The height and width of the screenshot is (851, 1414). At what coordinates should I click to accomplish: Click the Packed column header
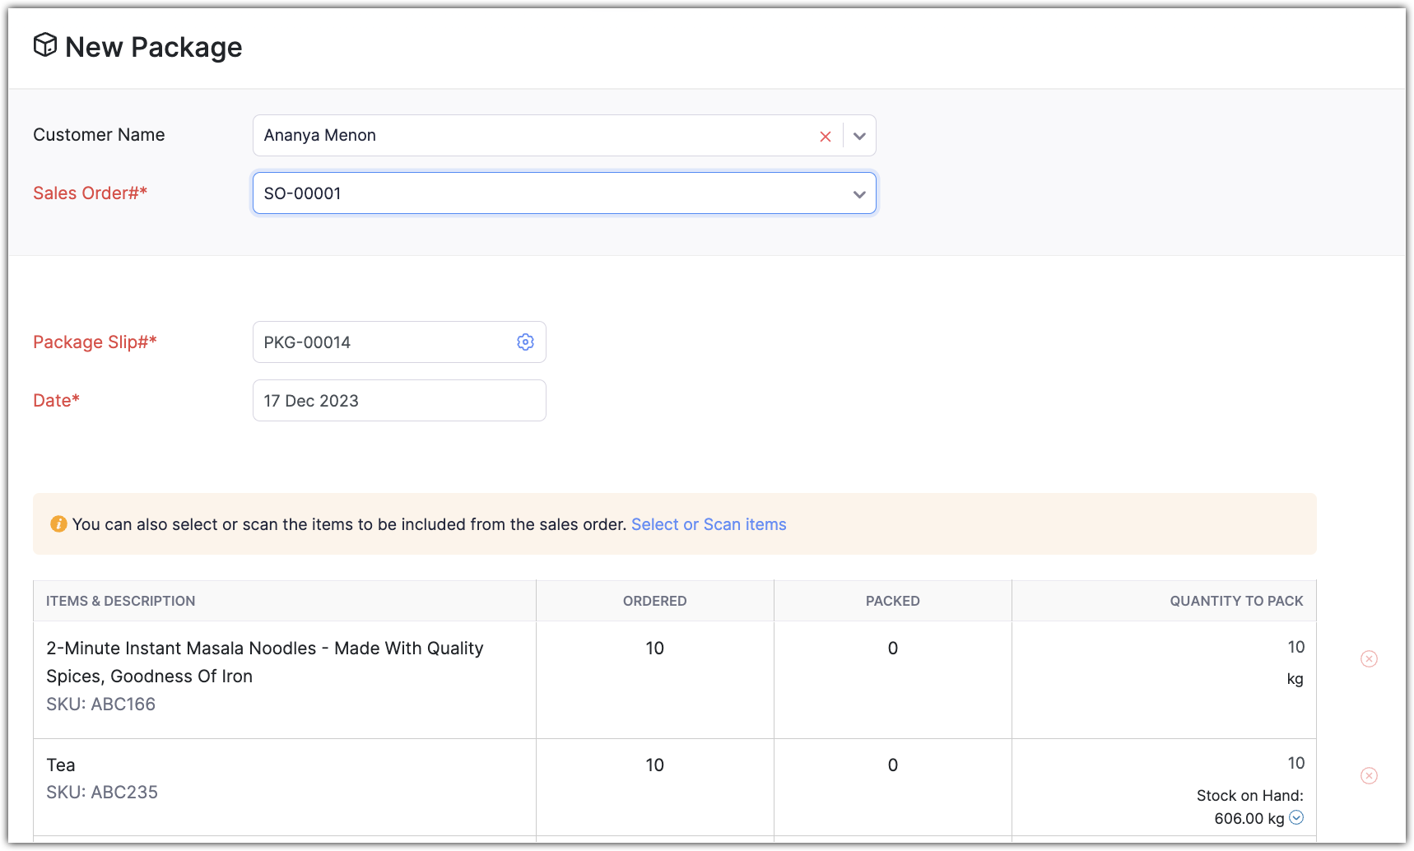(x=892, y=601)
